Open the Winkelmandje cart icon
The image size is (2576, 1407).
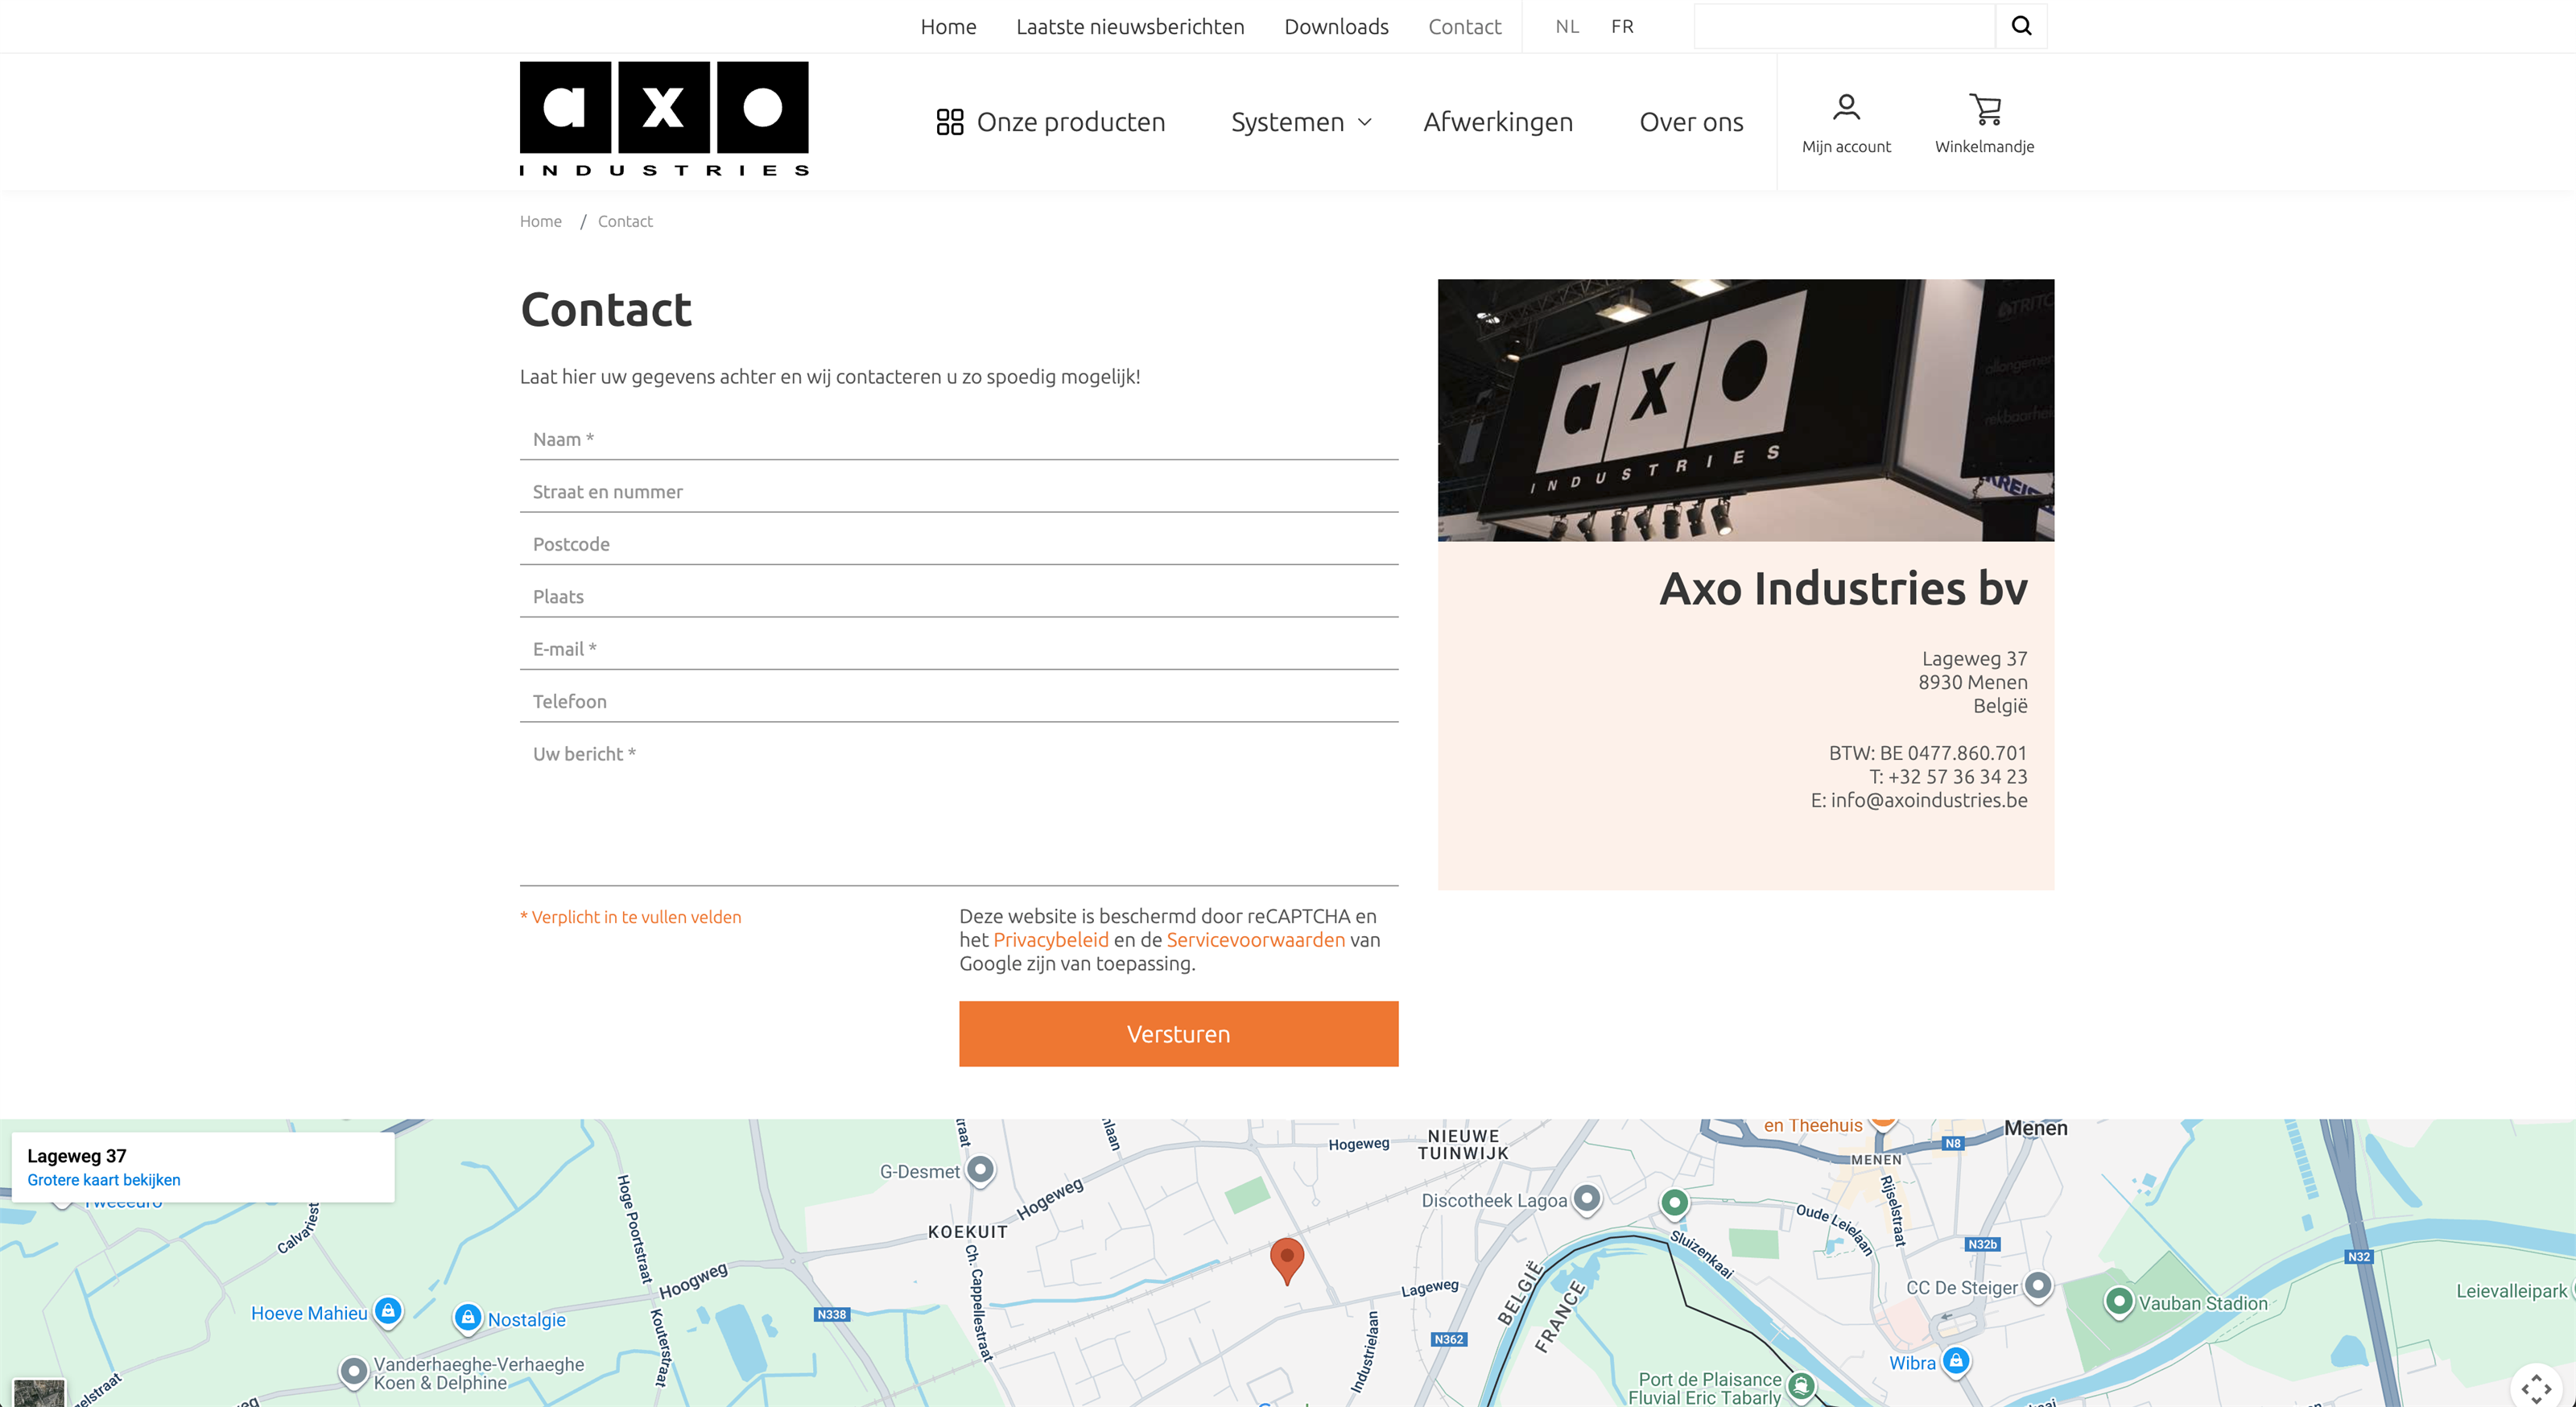[x=1984, y=108]
